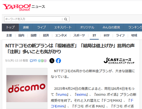The width and height of the screenshot is (142, 109).
Task: Select the 地域 category
Action: 134,35
